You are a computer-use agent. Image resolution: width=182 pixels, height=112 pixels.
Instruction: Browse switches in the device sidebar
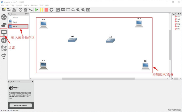(4, 25)
